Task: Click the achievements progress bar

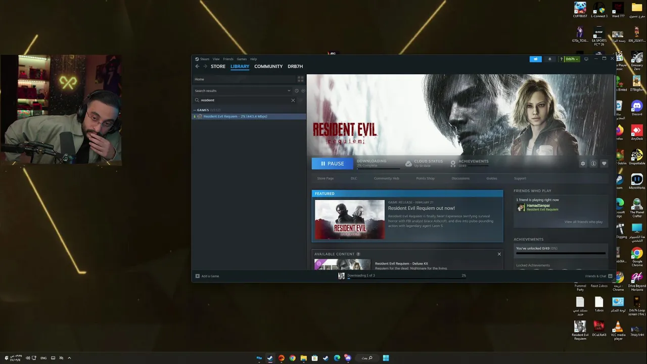Action: pyautogui.click(x=561, y=253)
